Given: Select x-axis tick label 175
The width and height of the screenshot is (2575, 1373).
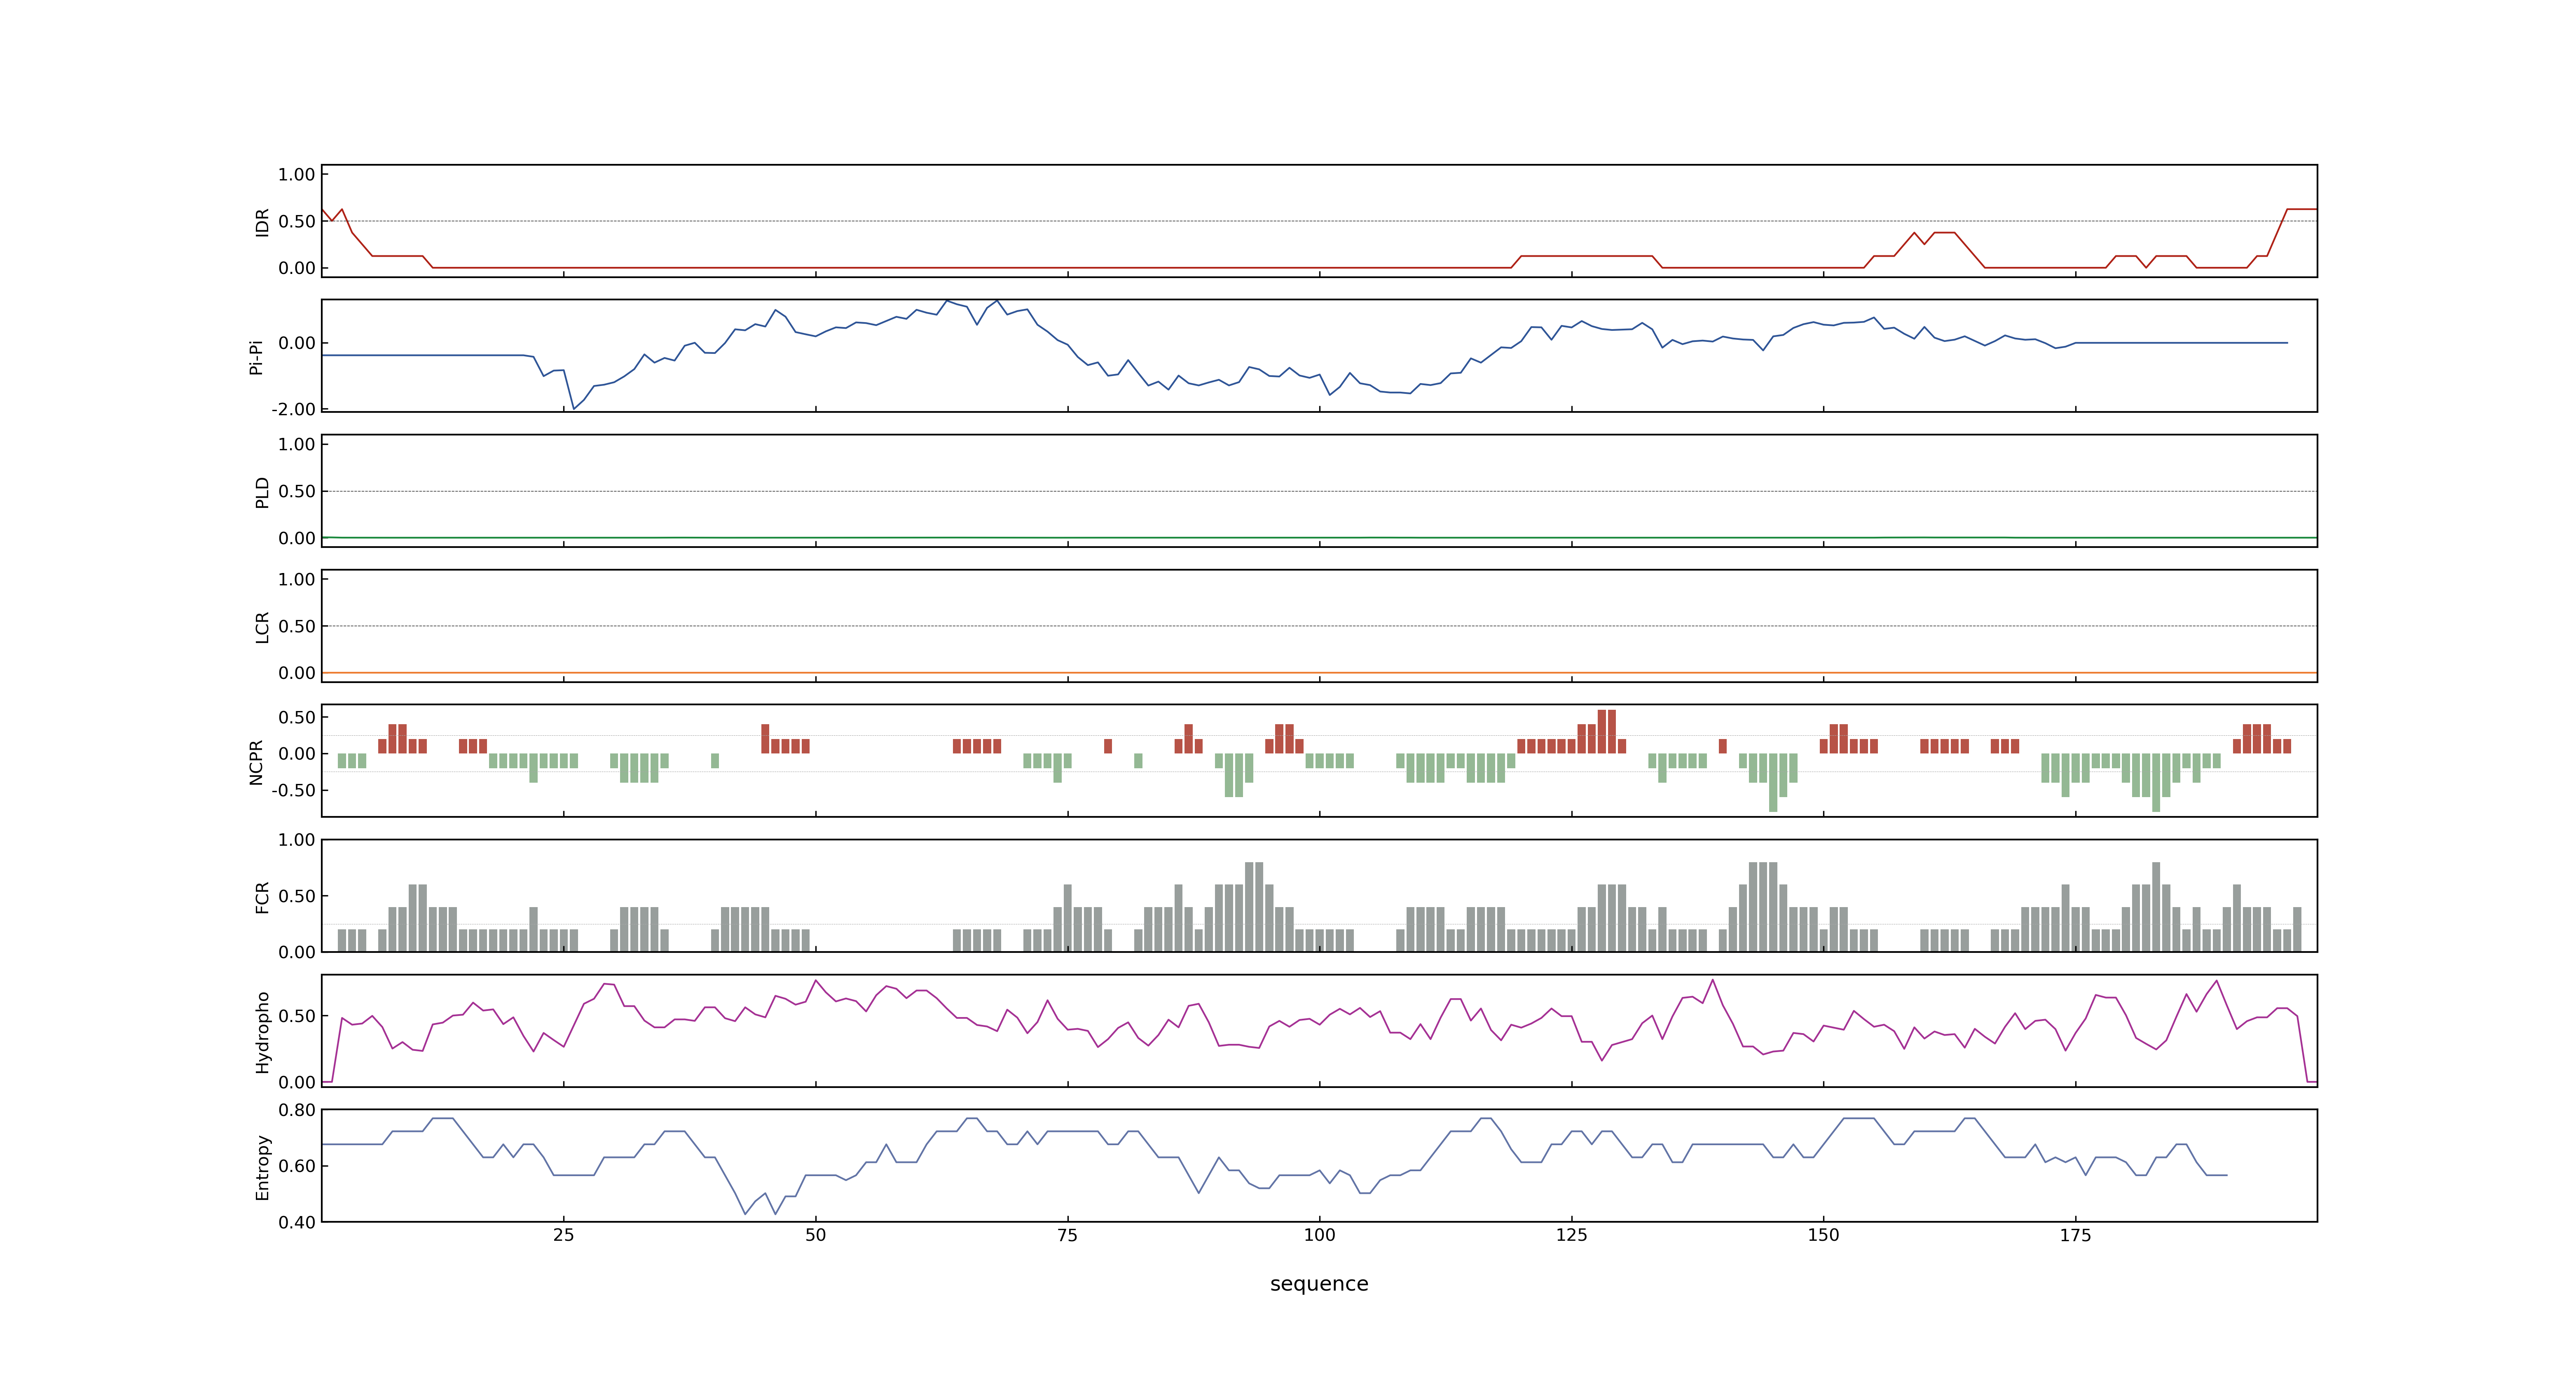Looking at the screenshot, I should point(2075,1235).
